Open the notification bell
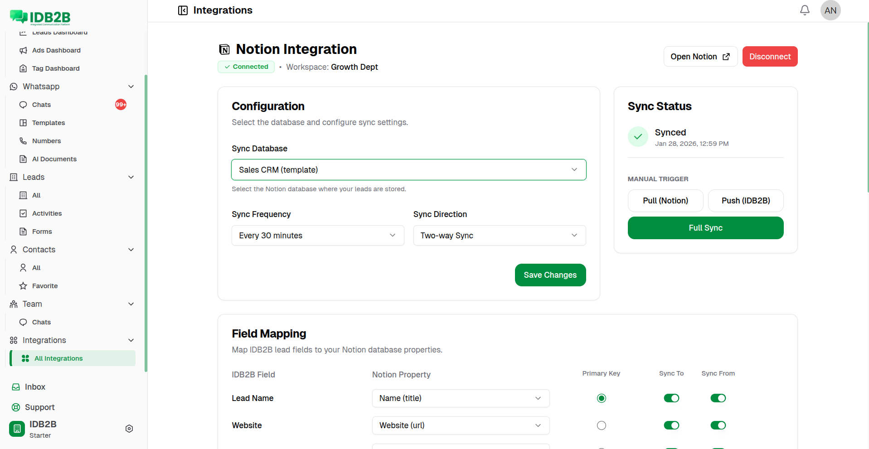The height and width of the screenshot is (449, 869). (804, 10)
